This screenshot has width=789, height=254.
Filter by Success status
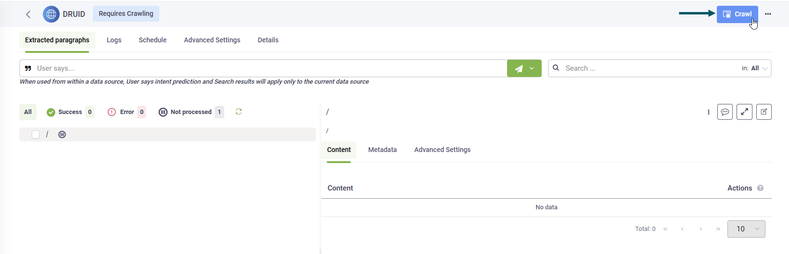tap(70, 112)
